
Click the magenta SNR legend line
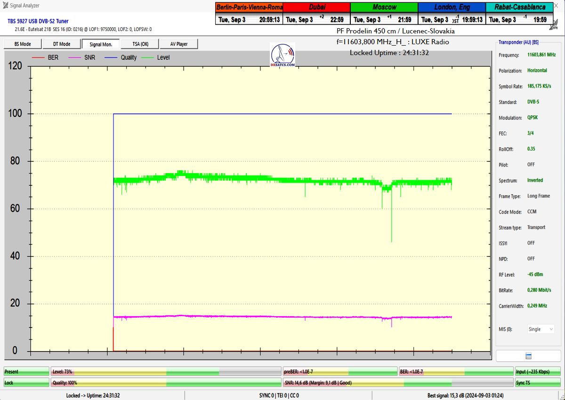75,57
